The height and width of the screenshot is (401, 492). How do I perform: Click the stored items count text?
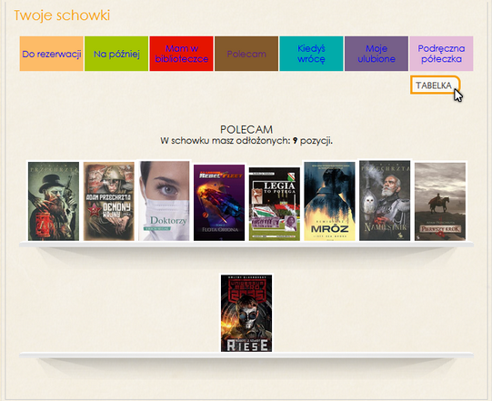click(246, 141)
